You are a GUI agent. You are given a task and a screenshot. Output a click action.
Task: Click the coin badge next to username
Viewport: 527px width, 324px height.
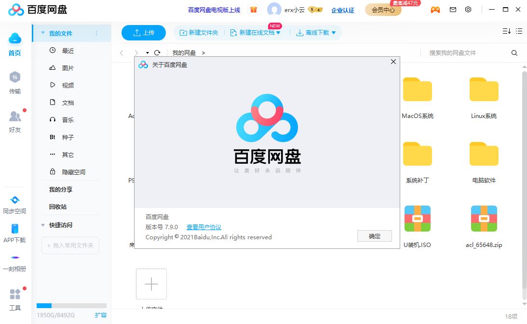(x=315, y=10)
